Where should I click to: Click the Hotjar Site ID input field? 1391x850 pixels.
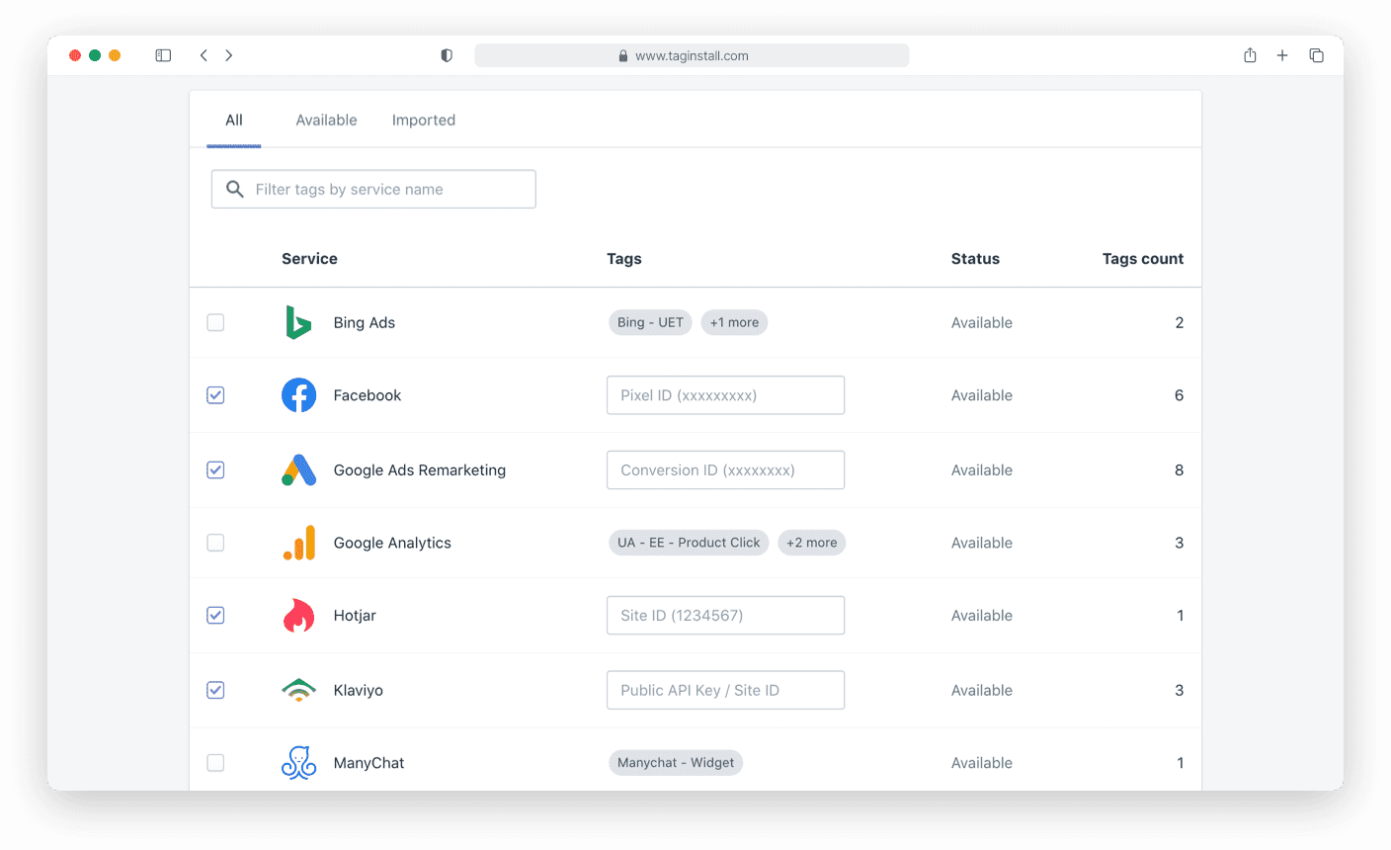(x=726, y=616)
